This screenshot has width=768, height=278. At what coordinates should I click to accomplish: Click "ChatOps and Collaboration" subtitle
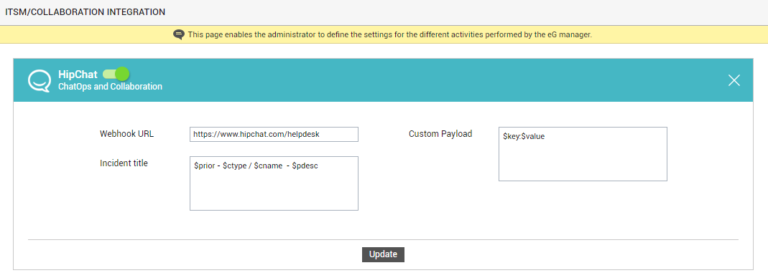click(110, 87)
